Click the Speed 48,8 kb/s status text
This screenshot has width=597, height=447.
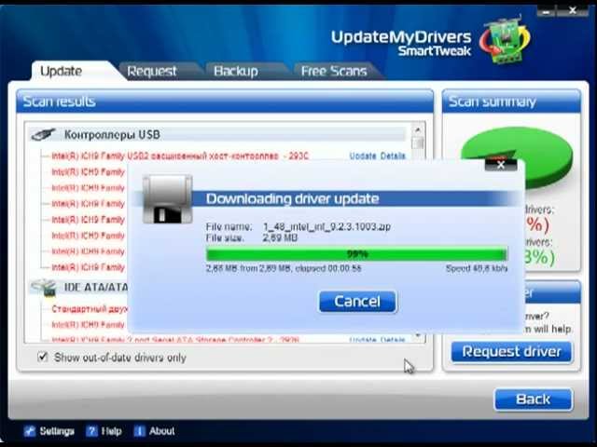pyautogui.click(x=477, y=268)
